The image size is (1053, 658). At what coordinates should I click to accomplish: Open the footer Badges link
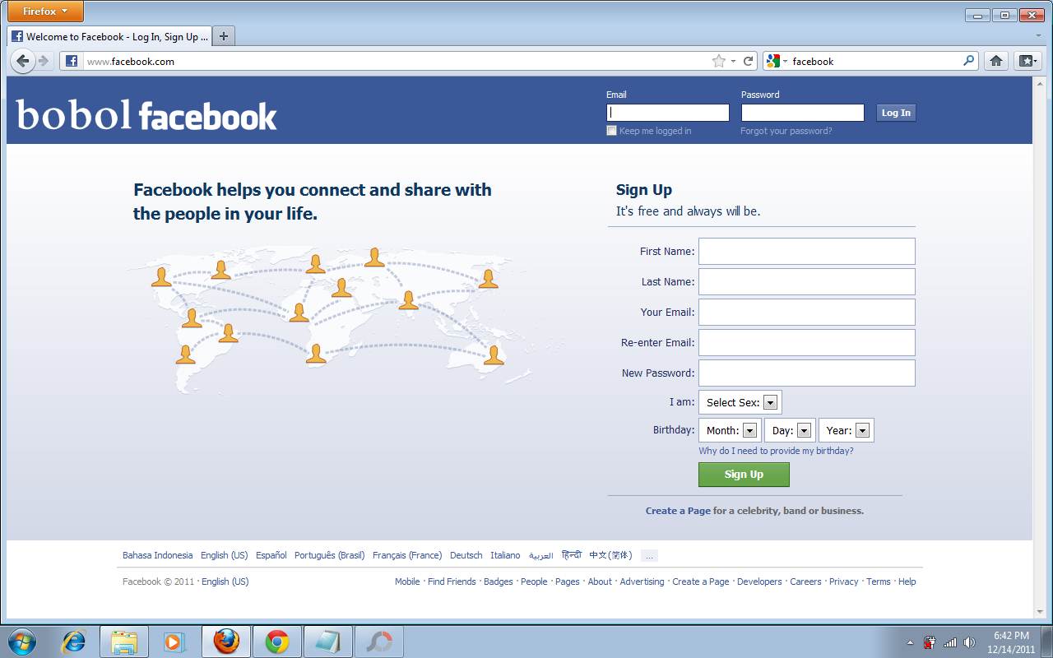tap(499, 582)
